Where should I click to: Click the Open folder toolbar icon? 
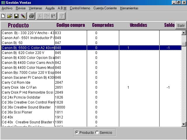pyautogui.click(x=10, y=16)
